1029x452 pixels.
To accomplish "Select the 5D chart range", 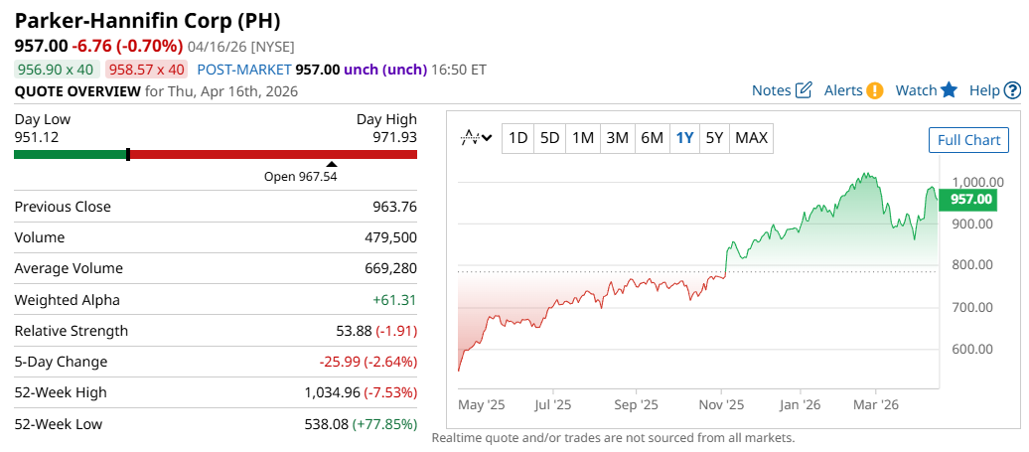I will [550, 138].
